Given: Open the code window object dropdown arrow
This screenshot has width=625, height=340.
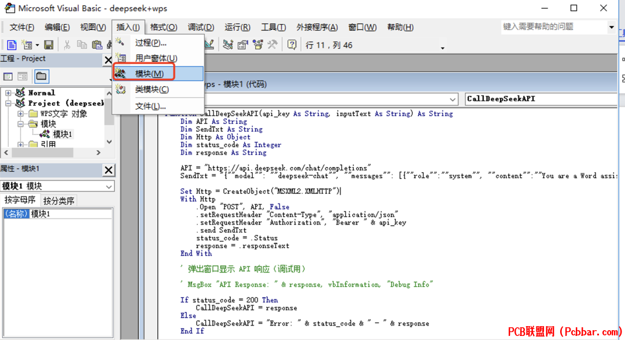Looking at the screenshot, I should [453, 99].
